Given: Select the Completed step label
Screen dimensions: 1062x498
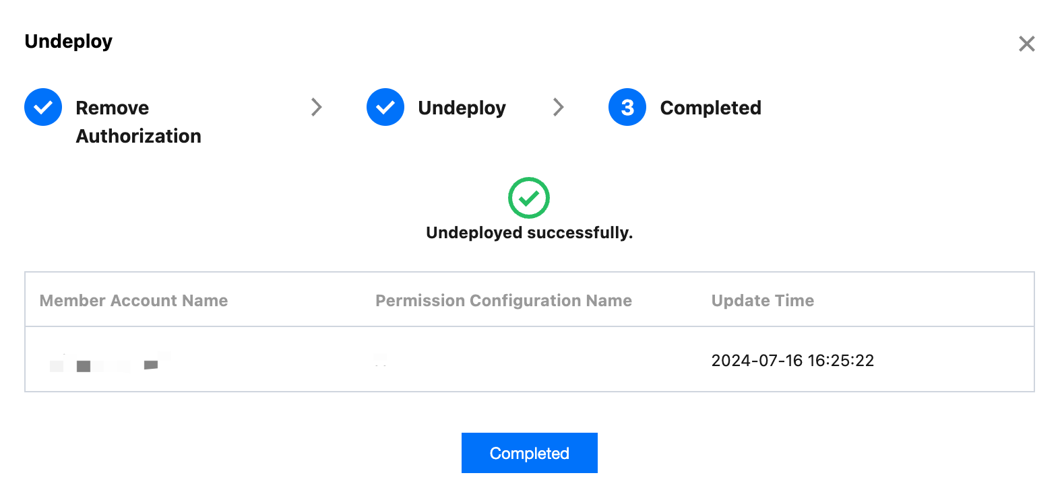Looking at the screenshot, I should click(x=710, y=108).
